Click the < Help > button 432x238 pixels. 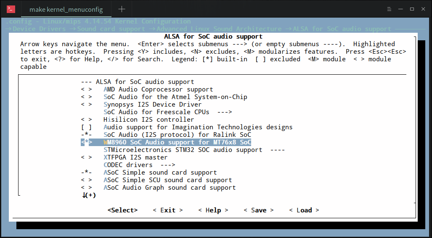[213, 210]
